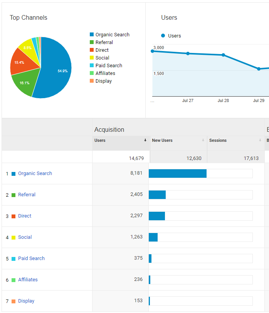The image size is (269, 313).
Task: Click Affiliates legend entry in Top Channels
Action: coord(103,73)
